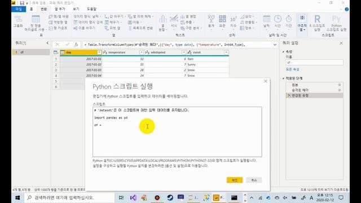361x203 pixels.
Task: Click the All Properties (모든 속성) link
Action: (x=292, y=69)
